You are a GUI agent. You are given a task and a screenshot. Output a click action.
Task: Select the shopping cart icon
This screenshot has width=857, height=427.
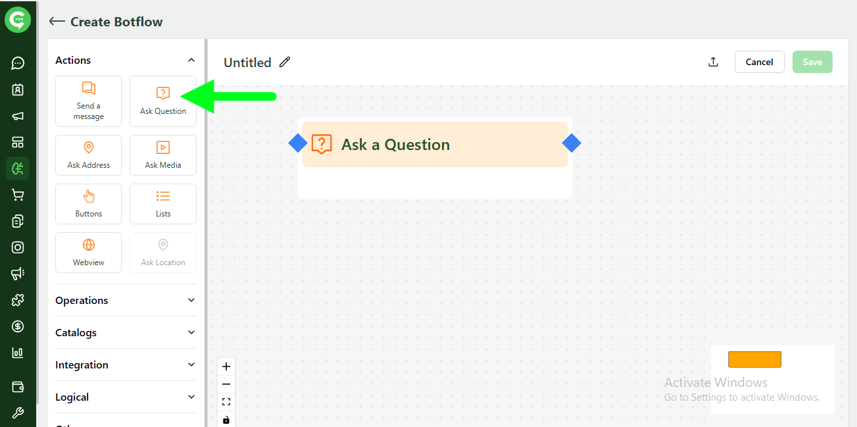point(18,195)
